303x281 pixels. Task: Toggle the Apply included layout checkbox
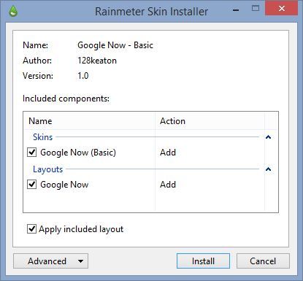31,229
